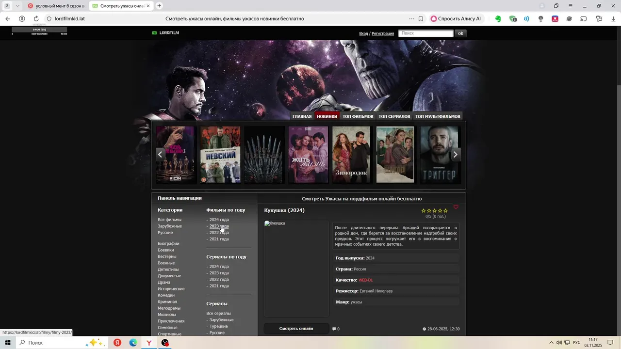Launch Microsoft Edge from the taskbar
The image size is (621, 349).
pyautogui.click(x=133, y=343)
